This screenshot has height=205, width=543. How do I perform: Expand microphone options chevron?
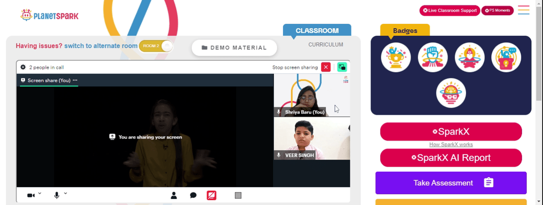pos(66,193)
